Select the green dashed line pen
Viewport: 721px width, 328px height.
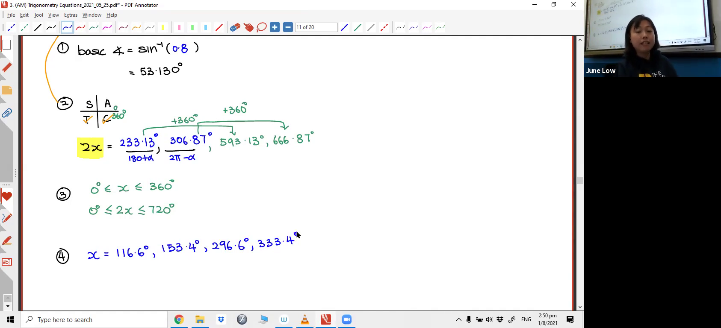[x=24, y=27]
